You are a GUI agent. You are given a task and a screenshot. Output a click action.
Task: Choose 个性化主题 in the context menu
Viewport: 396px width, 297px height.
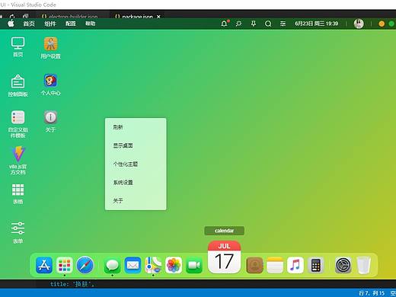point(136,164)
